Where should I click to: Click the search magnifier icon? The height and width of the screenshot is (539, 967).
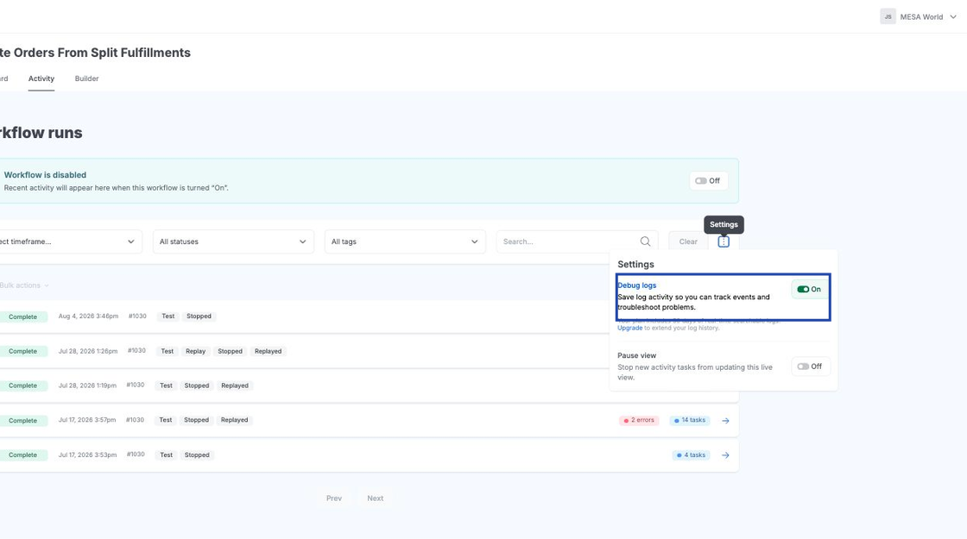tap(645, 241)
